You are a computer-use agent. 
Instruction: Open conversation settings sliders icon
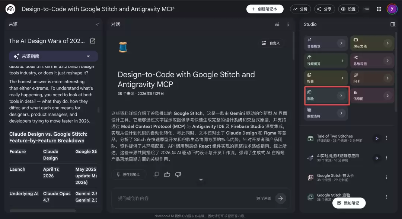[277, 24]
